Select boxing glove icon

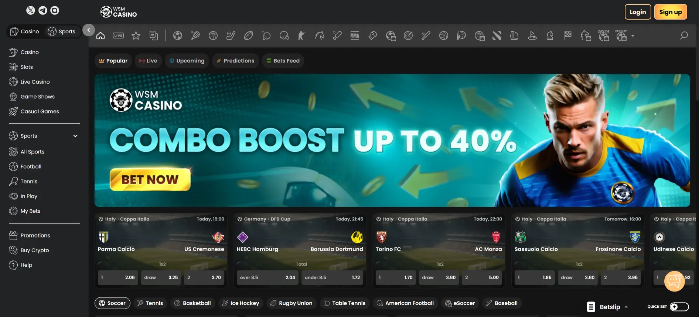tap(373, 36)
